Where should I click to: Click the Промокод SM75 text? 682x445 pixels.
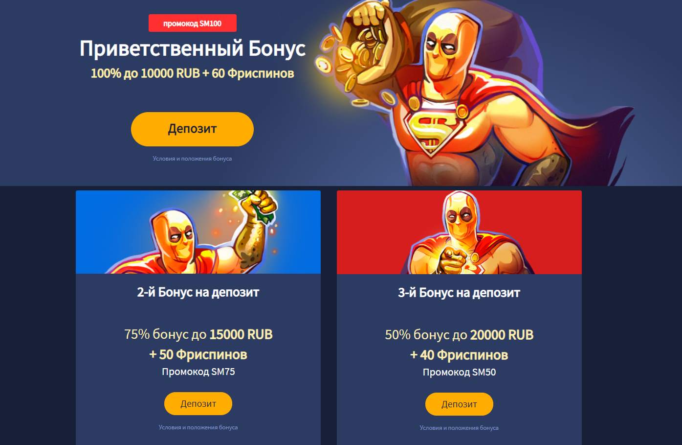point(198,372)
